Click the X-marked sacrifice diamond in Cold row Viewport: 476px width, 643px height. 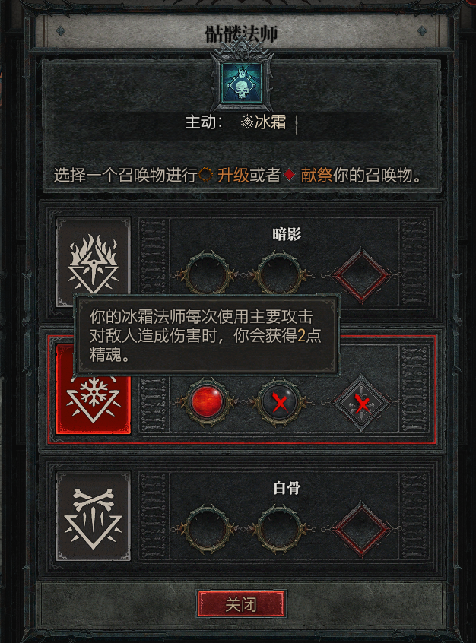point(361,402)
